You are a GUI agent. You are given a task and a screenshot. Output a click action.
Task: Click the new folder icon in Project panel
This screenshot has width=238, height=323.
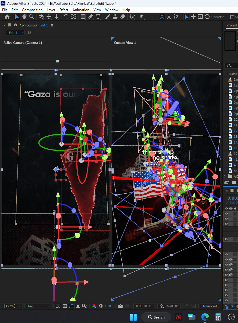tap(234, 182)
